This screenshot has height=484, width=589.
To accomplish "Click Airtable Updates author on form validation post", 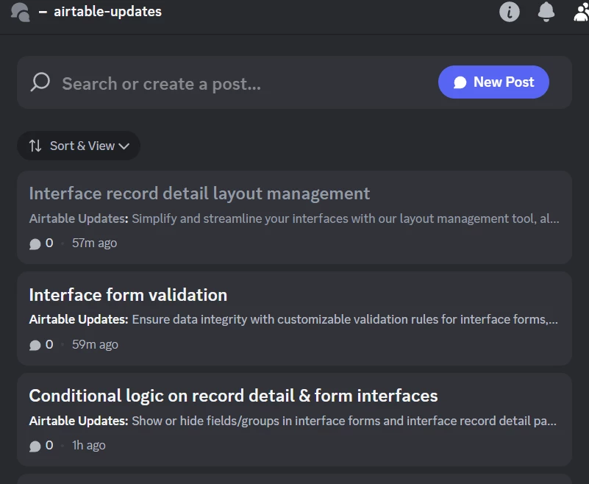I will (79, 319).
